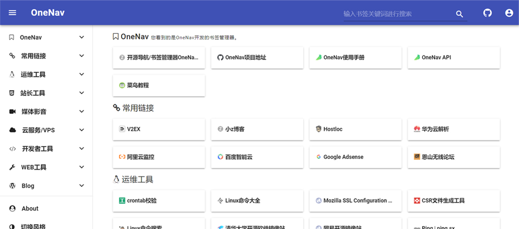Click the Google logo on Google Adsense card
The height and width of the screenshot is (229, 519).
pyautogui.click(x=319, y=157)
